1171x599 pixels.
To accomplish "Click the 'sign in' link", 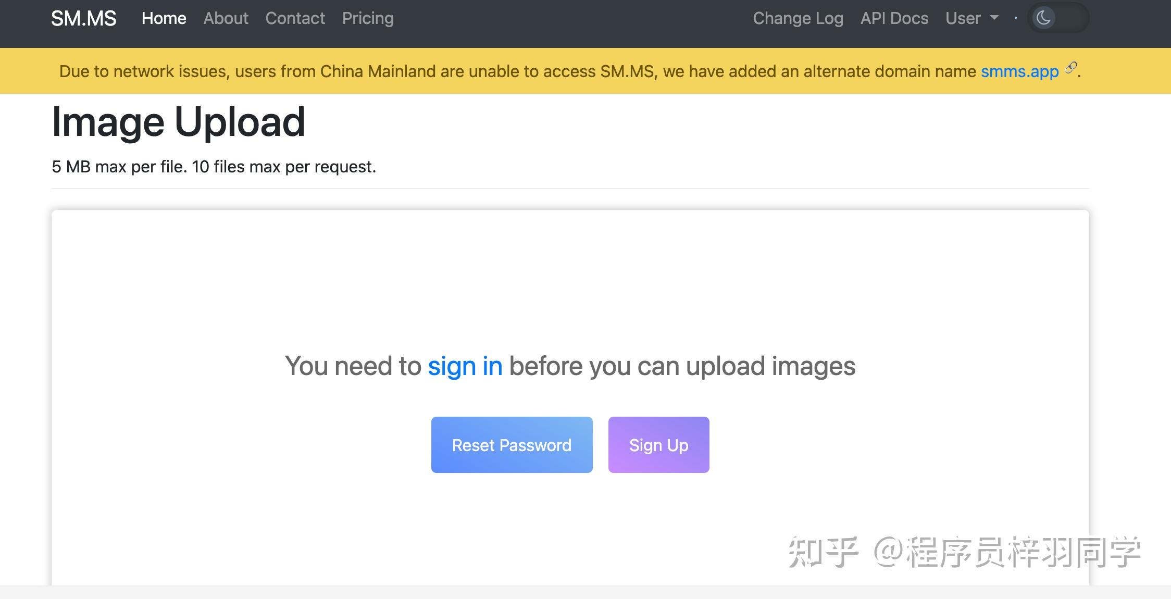I will tap(465, 366).
